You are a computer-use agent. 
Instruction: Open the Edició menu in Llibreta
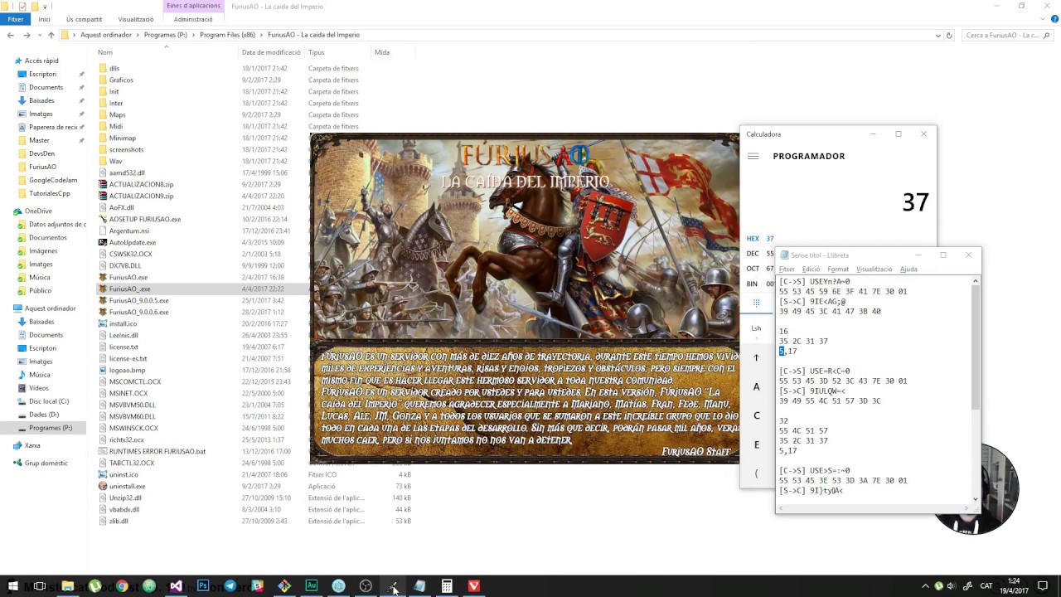[x=811, y=269]
